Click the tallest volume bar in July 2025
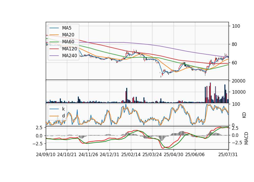The height and width of the screenshot is (182, 254). [x=210, y=93]
